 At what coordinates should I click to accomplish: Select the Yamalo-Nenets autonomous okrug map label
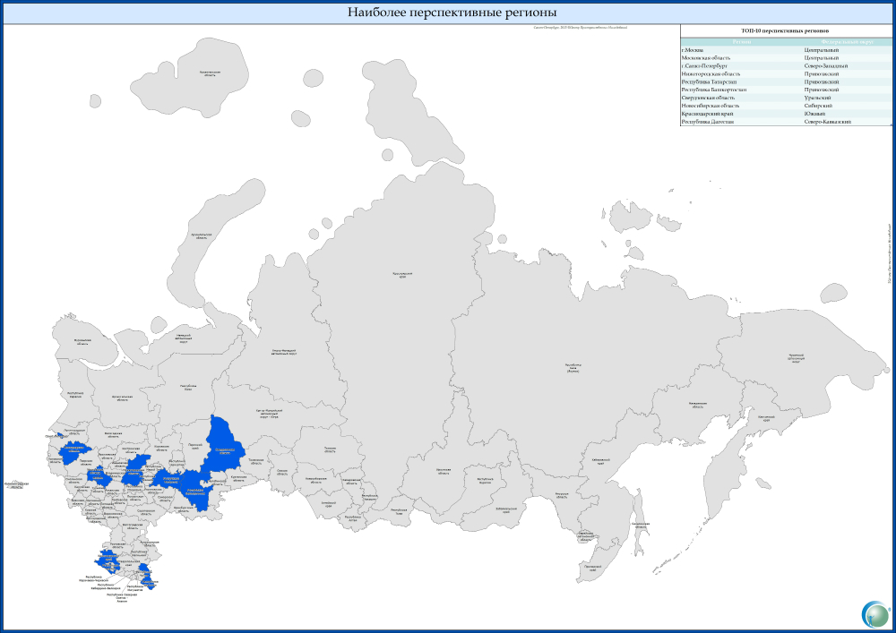283,352
